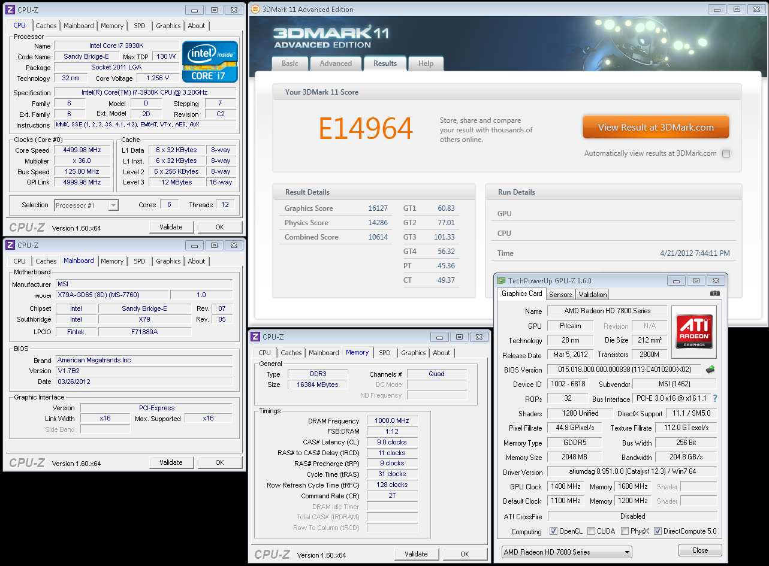Click the Physics Score value 14286

pyautogui.click(x=378, y=223)
